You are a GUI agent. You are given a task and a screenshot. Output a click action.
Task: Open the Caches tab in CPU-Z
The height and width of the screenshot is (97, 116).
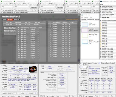[84, 63]
